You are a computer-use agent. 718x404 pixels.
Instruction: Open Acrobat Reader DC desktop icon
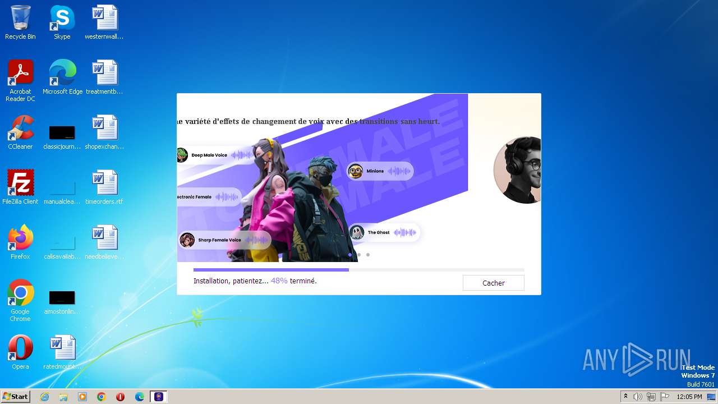pos(20,81)
